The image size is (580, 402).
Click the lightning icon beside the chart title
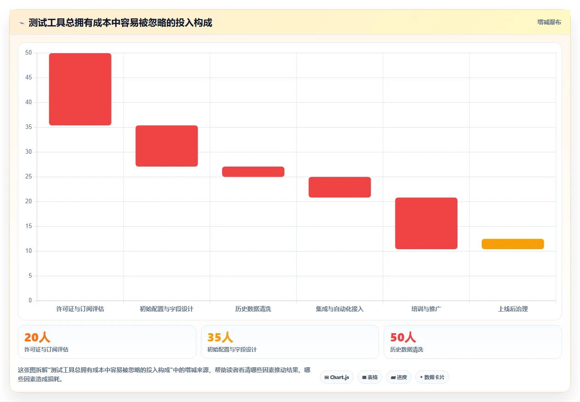click(x=22, y=22)
